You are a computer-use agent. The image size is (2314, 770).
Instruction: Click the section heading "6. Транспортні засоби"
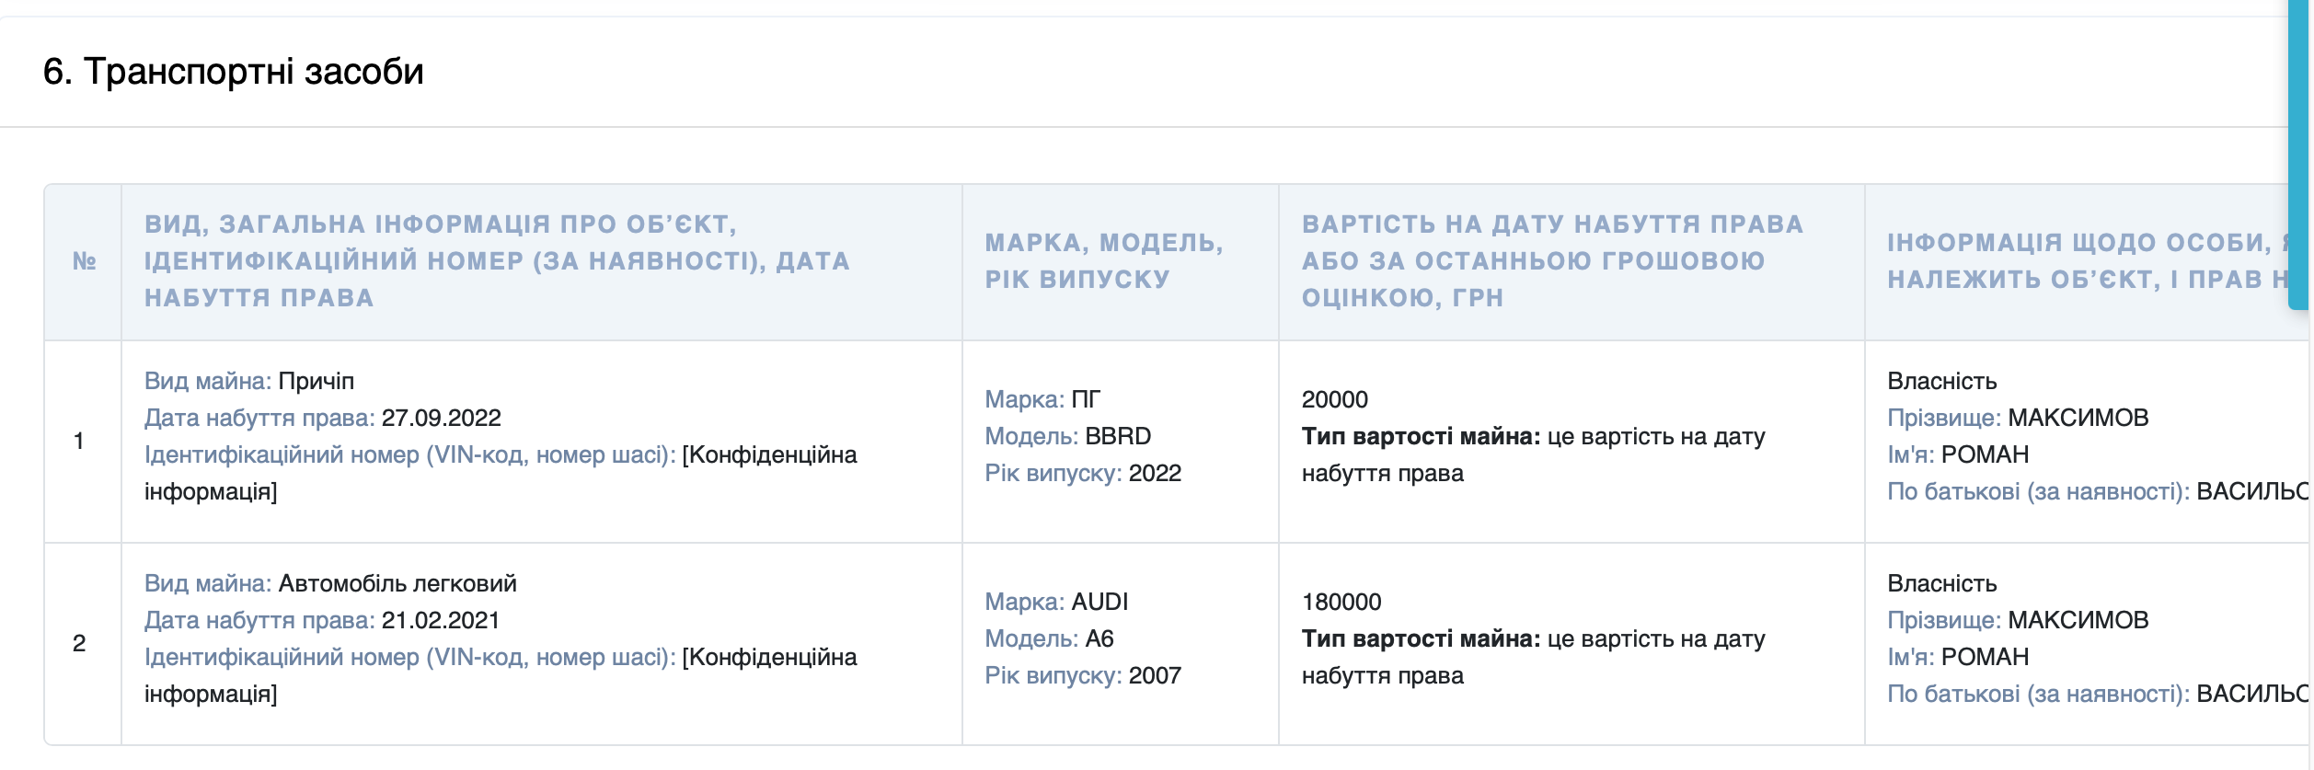(x=233, y=72)
